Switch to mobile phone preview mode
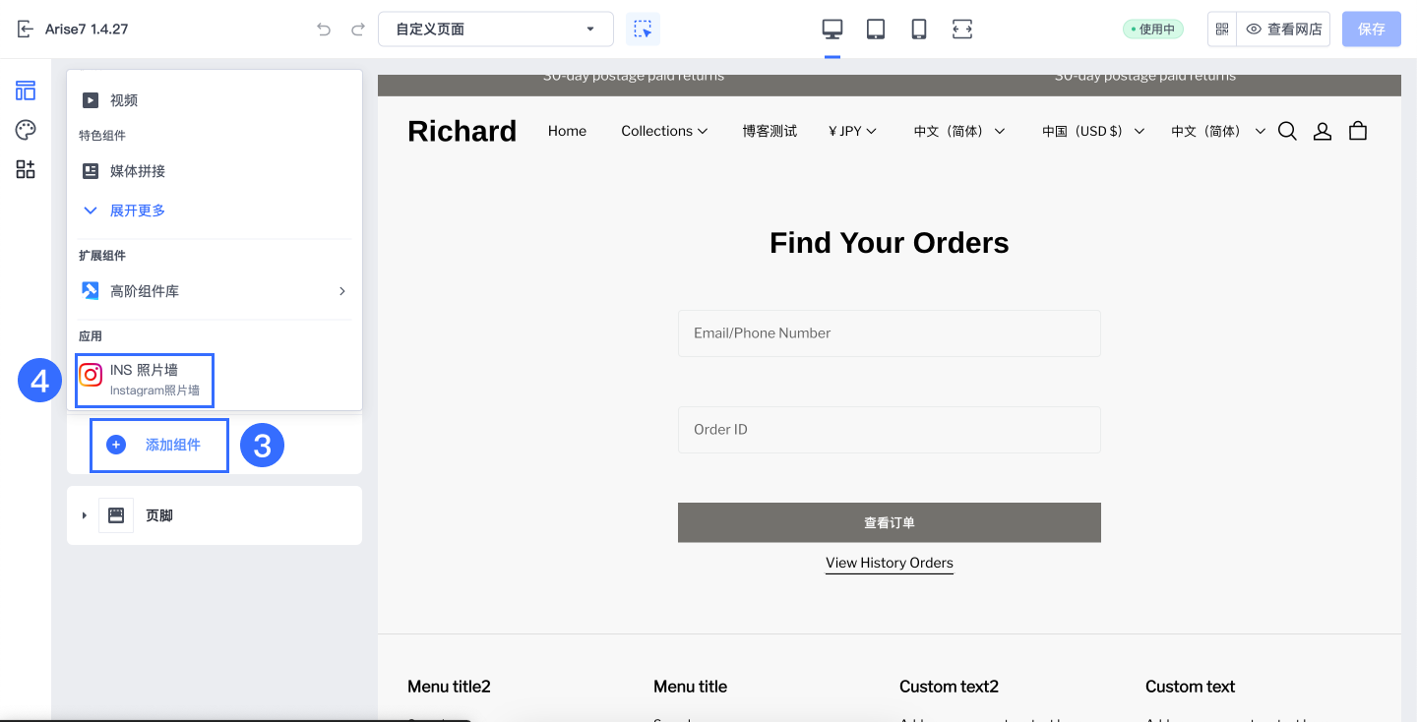This screenshot has height=722, width=1417. [919, 30]
